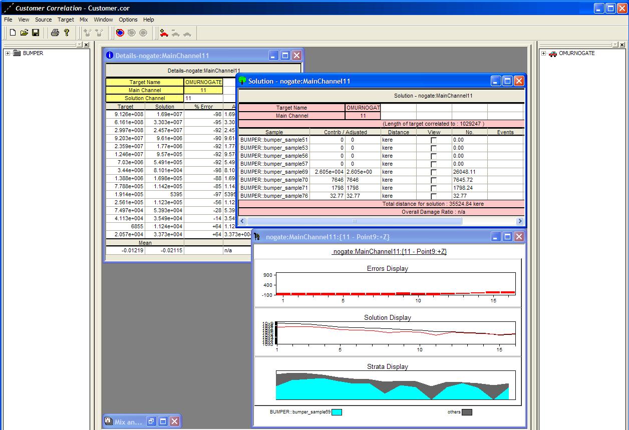Open the Mix menu
This screenshot has width=629, height=430.
pyautogui.click(x=84, y=20)
